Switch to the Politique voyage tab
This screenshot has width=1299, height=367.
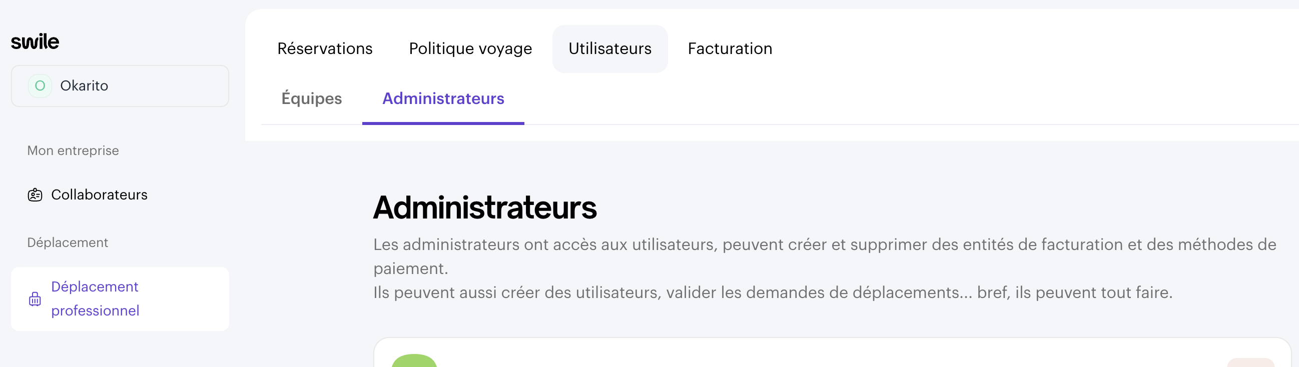pos(470,48)
